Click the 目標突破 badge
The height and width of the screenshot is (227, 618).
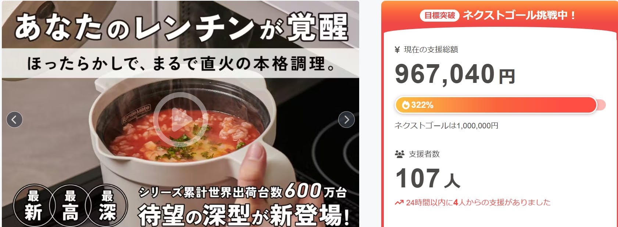(440, 15)
